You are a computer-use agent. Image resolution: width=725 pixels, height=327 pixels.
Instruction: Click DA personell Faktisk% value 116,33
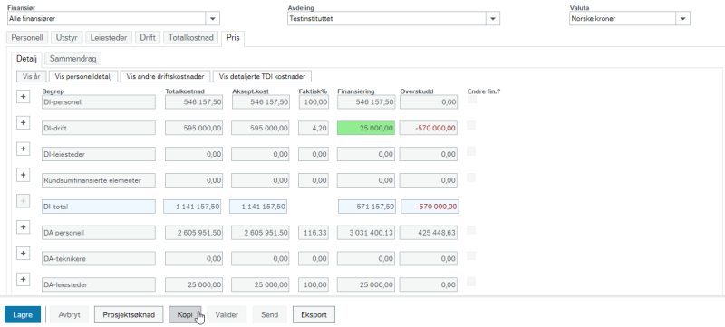314,233
